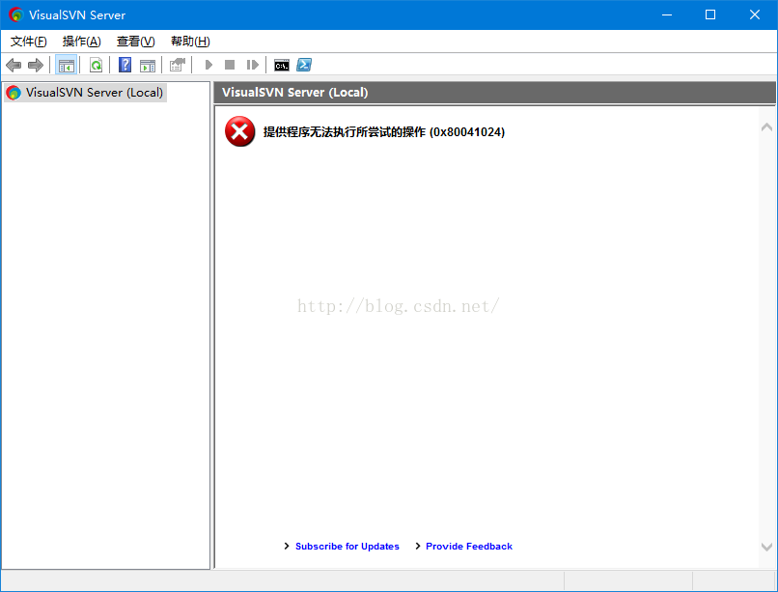This screenshot has height=592, width=778.
Task: Go forward with the right arrow toolbar icon
Action: [36, 65]
